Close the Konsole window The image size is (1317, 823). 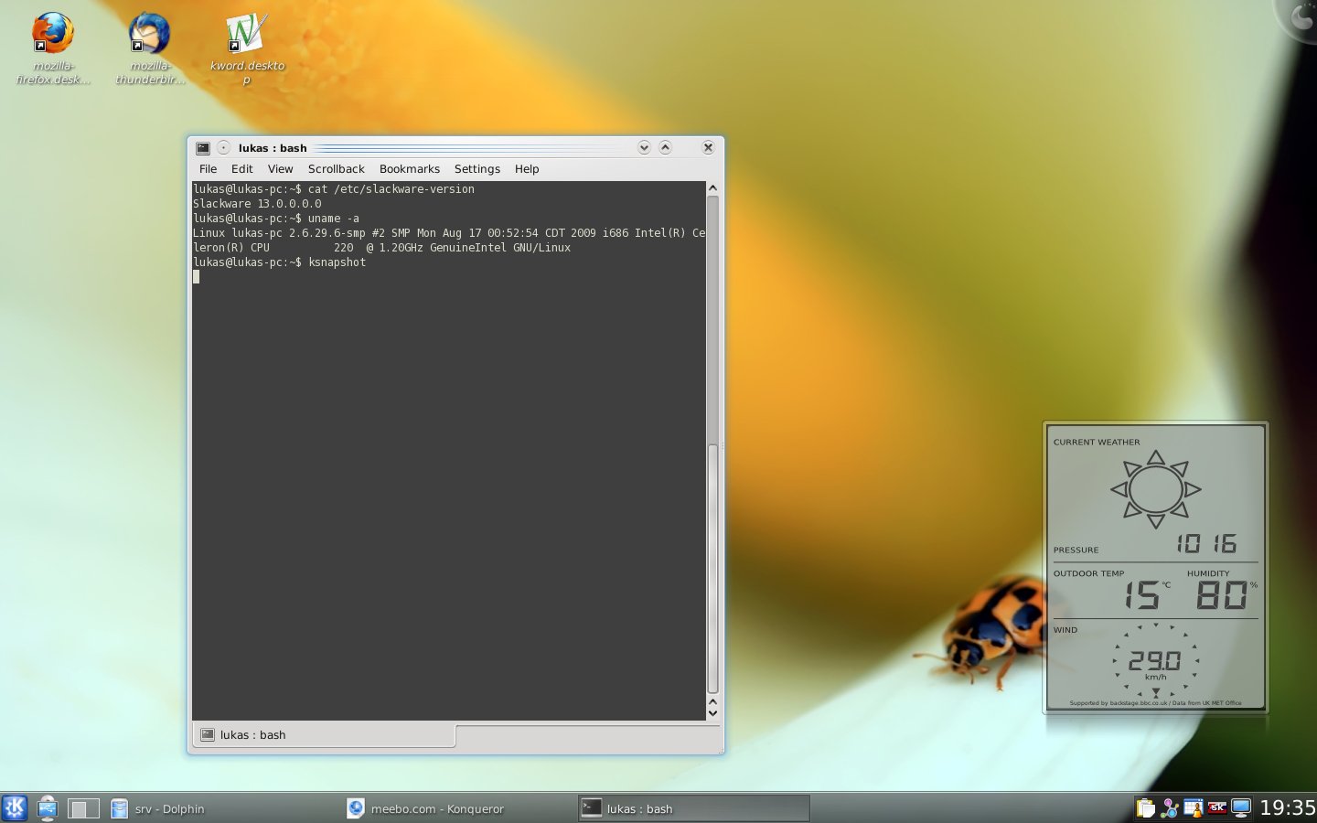coord(708,147)
